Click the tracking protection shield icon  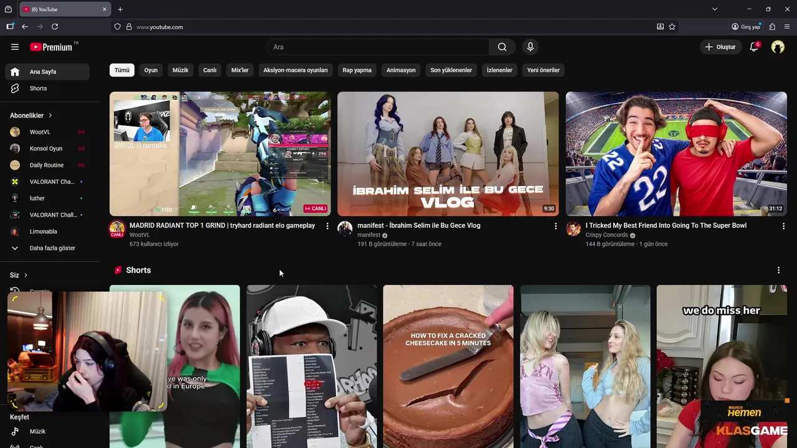coord(117,27)
